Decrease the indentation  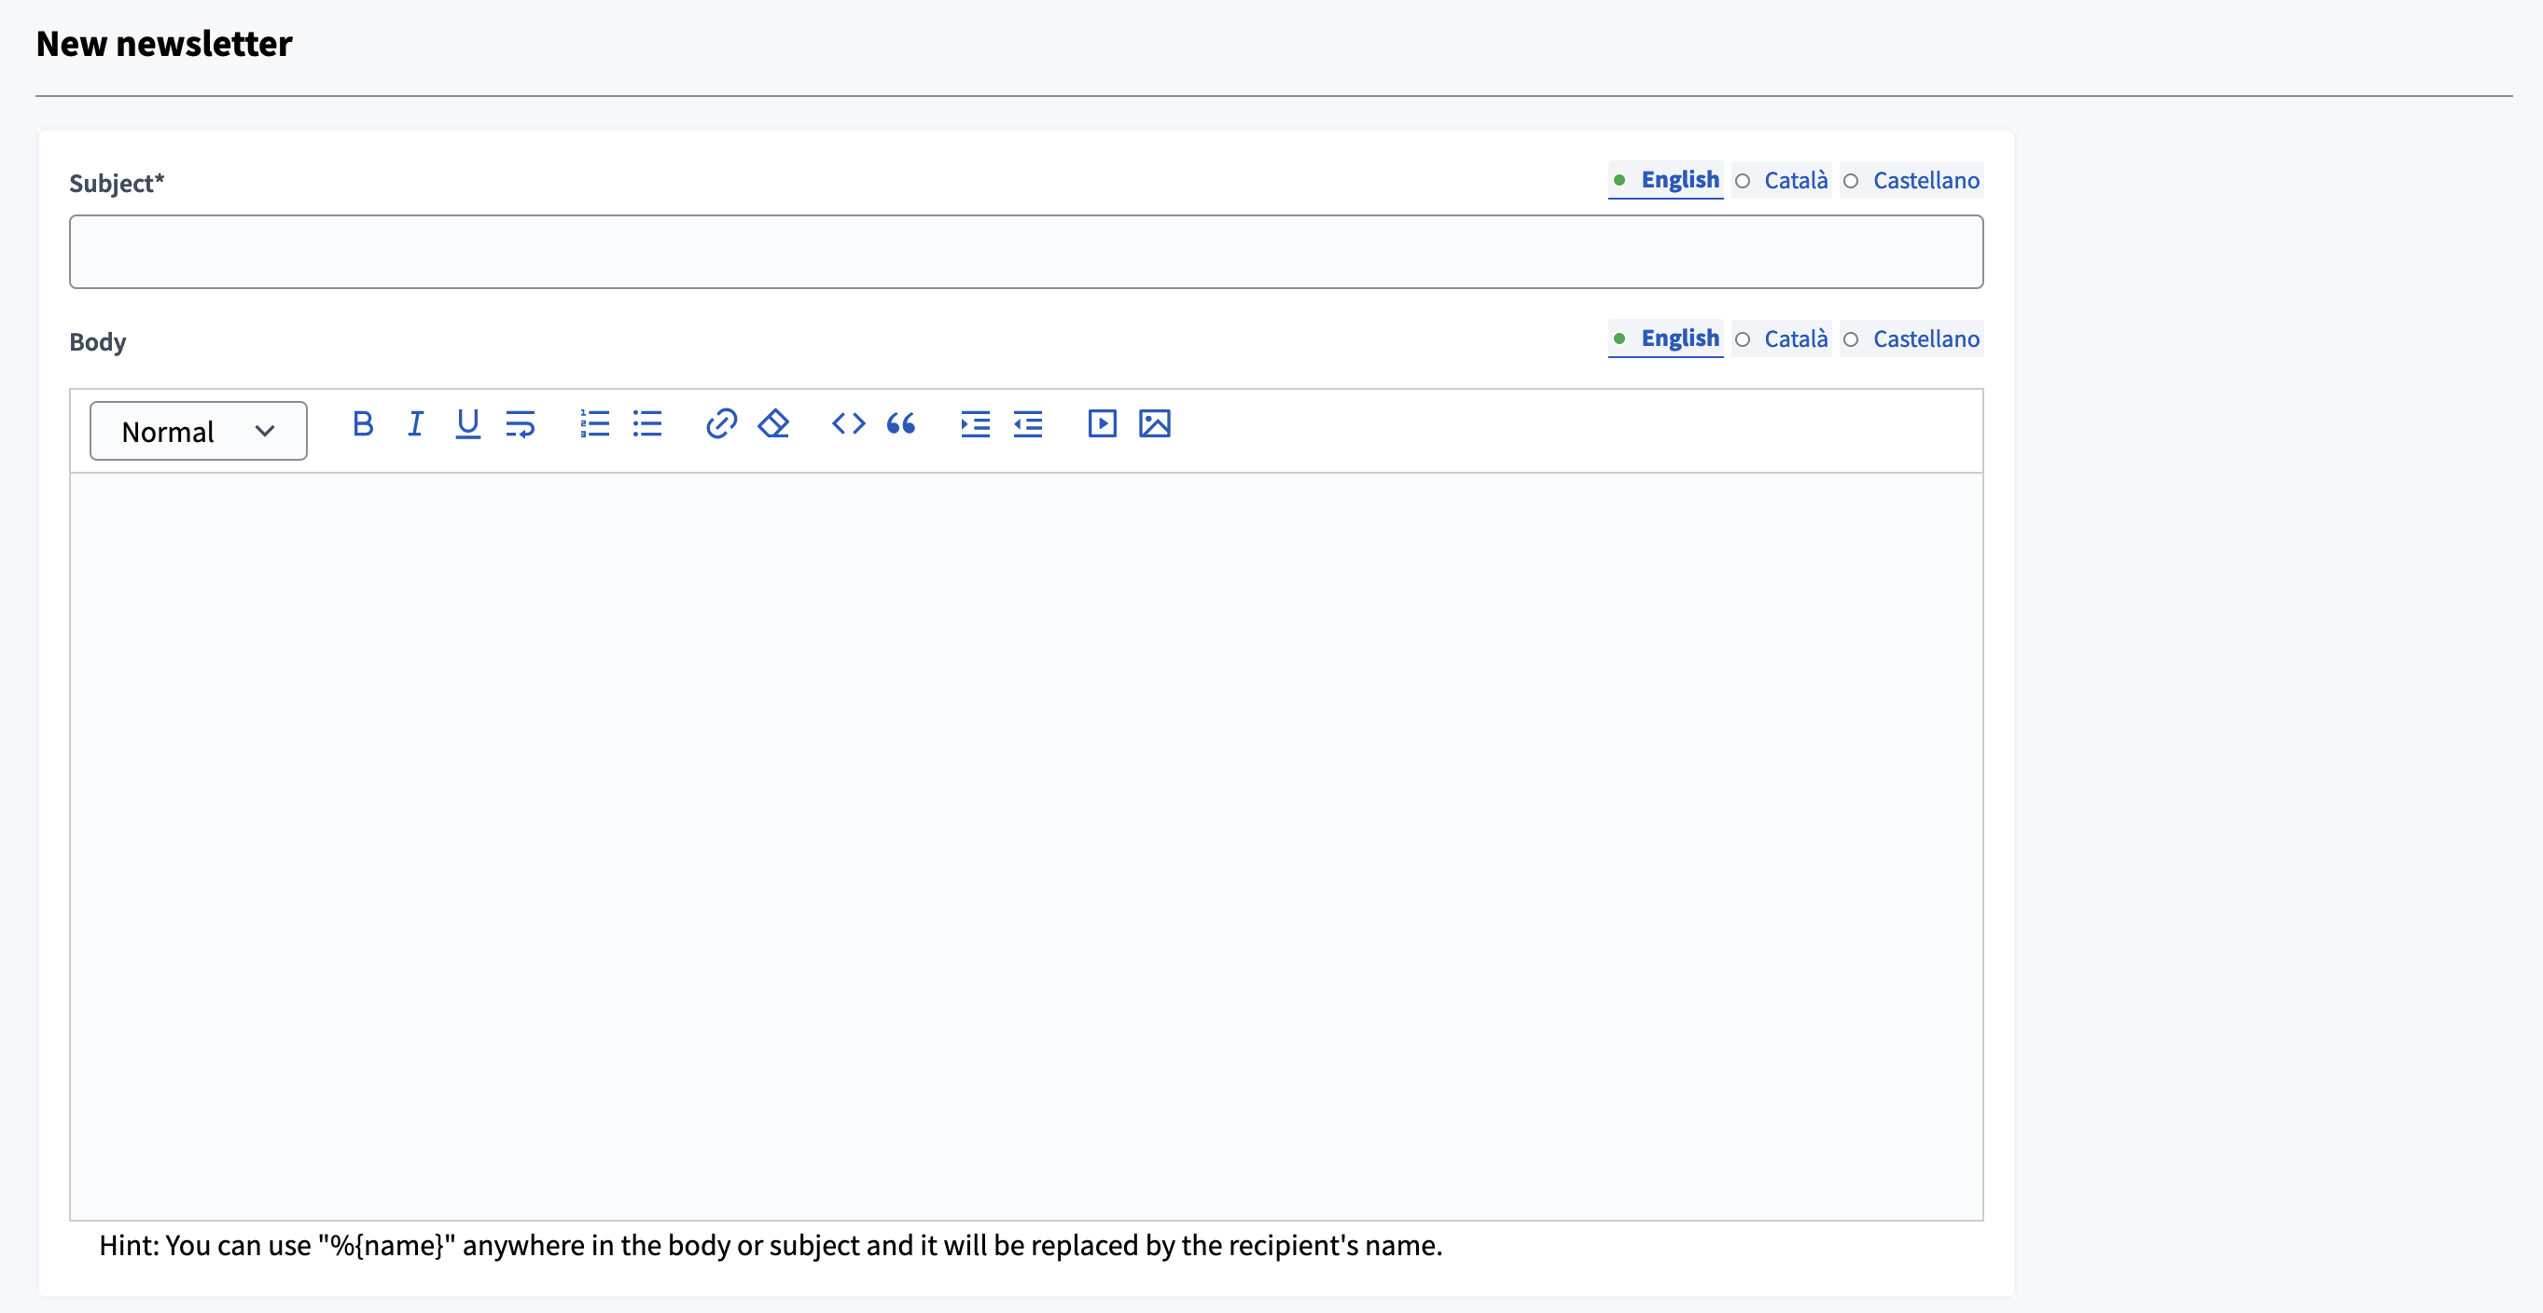pyautogui.click(x=1028, y=424)
